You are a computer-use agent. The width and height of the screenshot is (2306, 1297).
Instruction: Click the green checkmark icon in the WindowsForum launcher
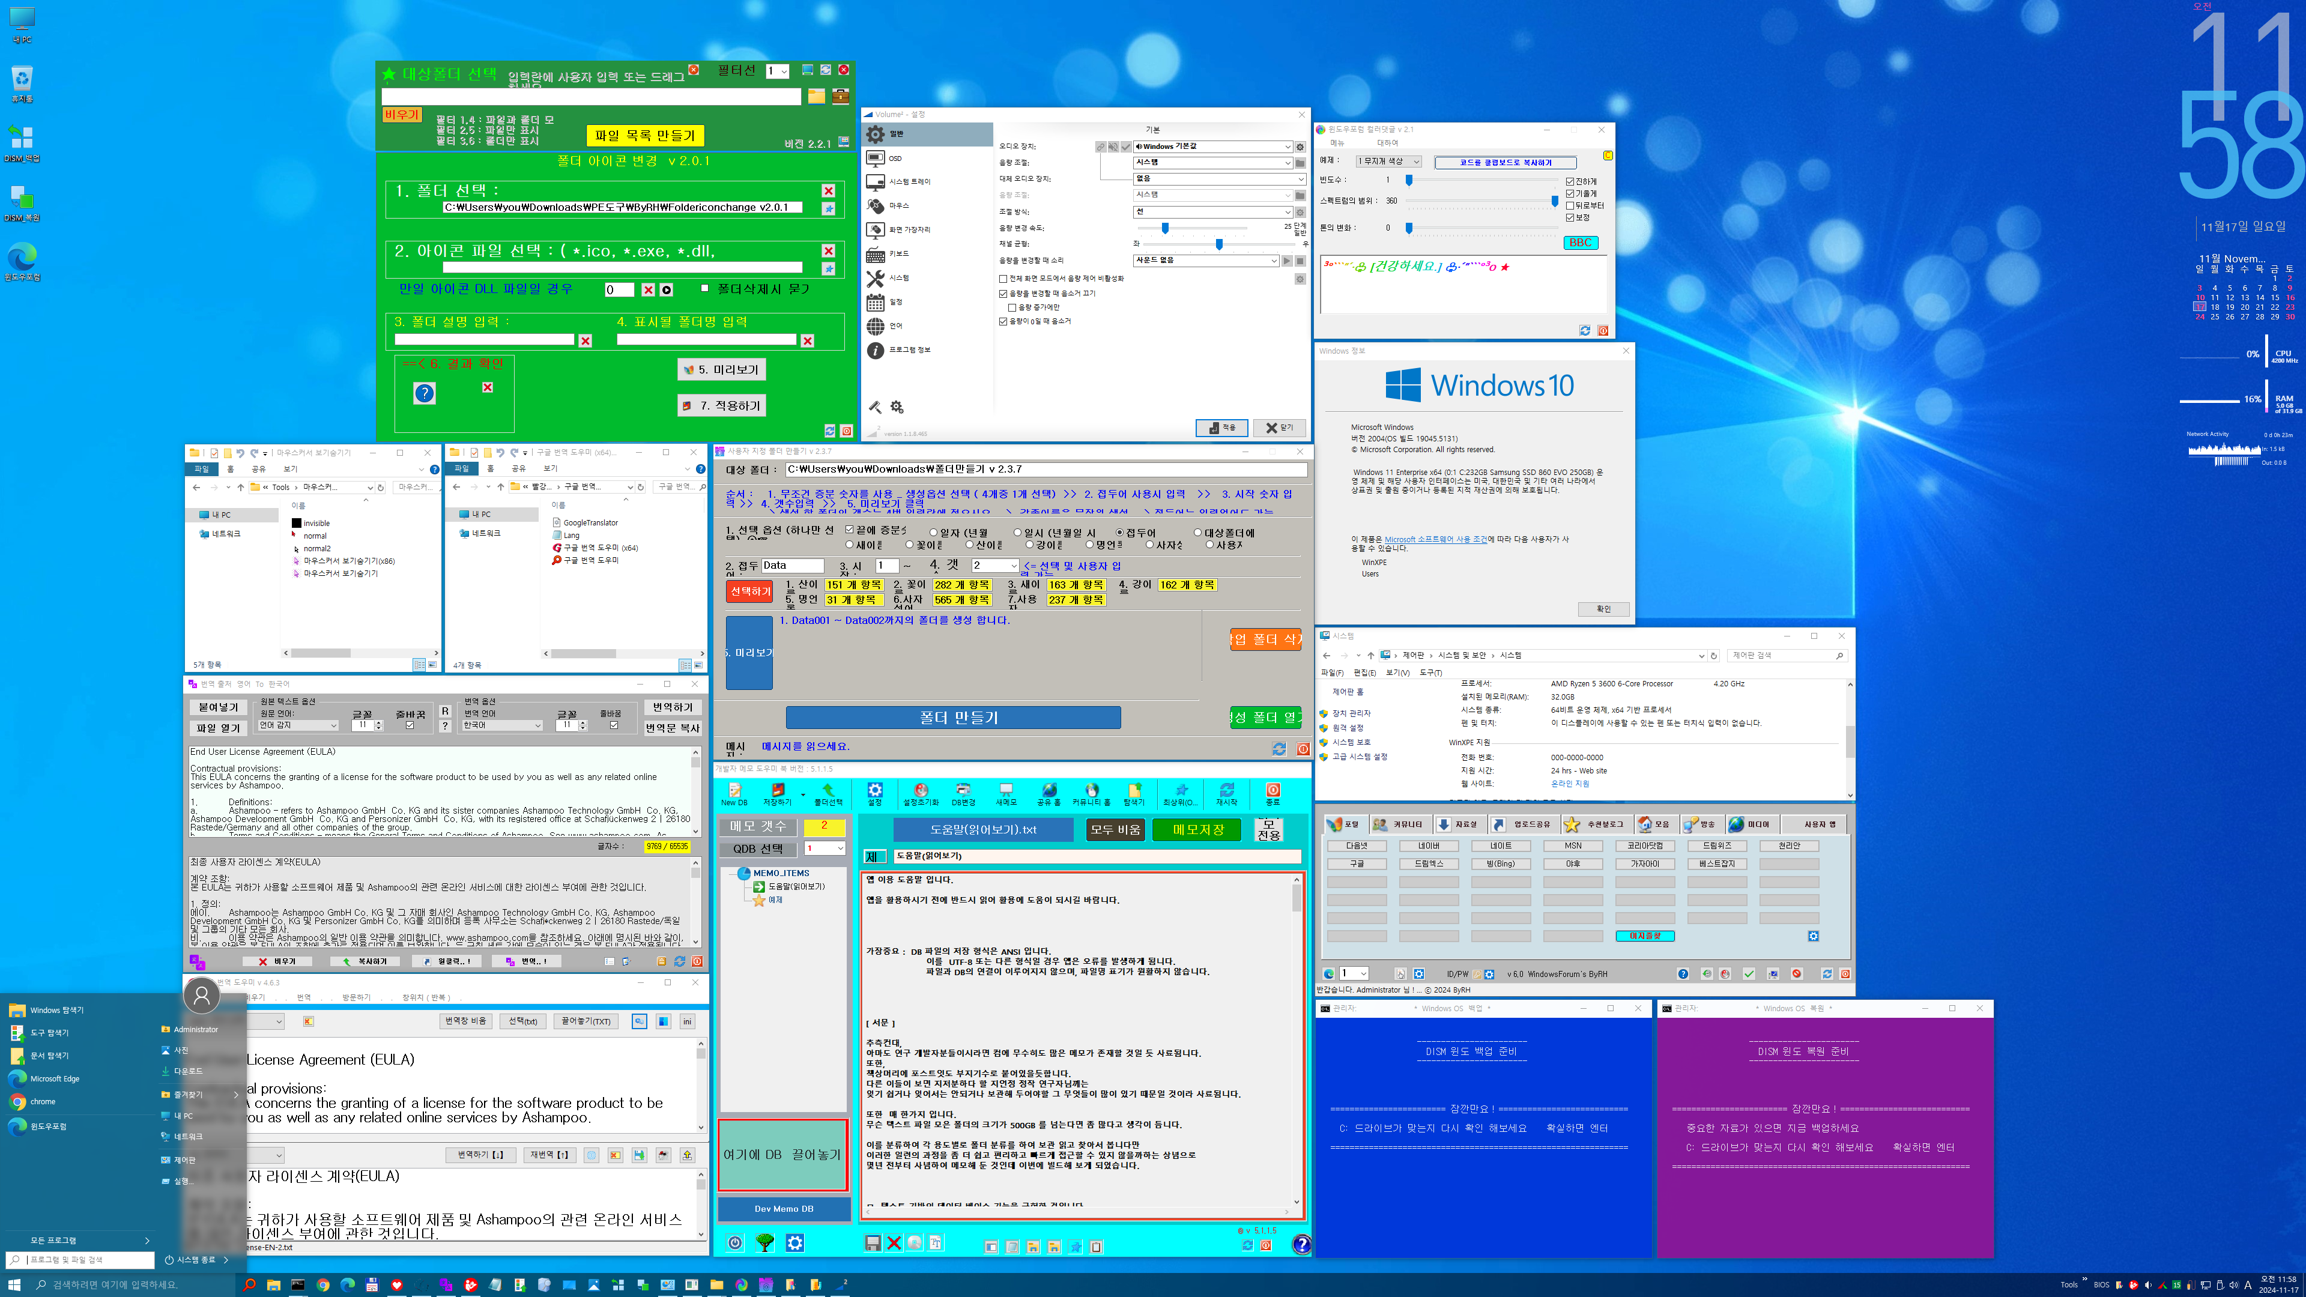click(1748, 974)
